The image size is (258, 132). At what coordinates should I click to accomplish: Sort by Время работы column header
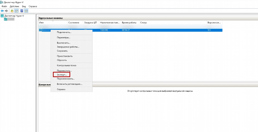130,23
